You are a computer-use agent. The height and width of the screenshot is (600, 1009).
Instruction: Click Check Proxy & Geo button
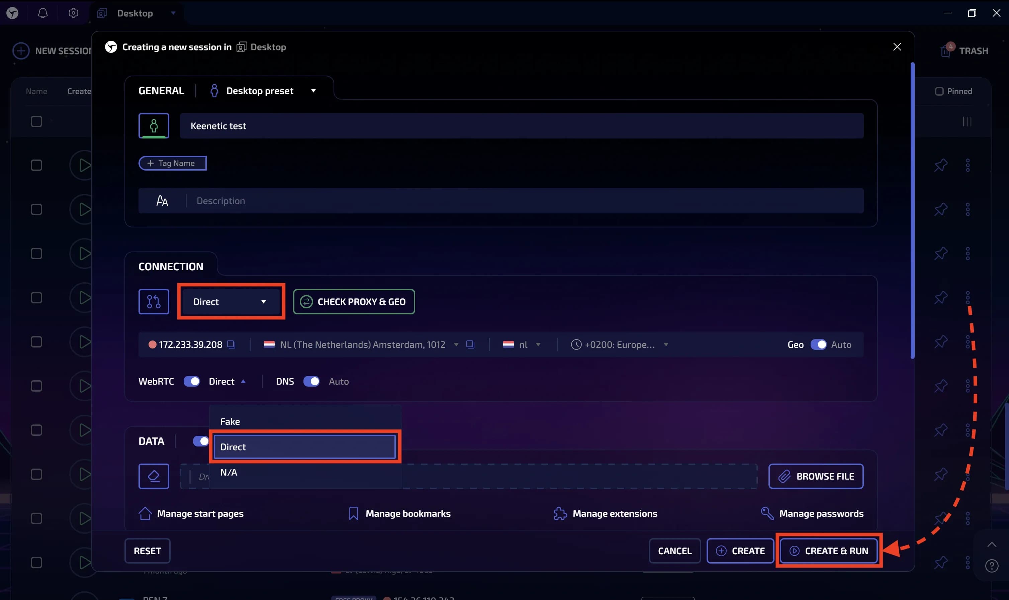[x=354, y=302]
